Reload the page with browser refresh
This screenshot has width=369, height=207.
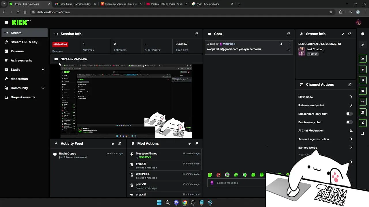pyautogui.click(x=18, y=12)
